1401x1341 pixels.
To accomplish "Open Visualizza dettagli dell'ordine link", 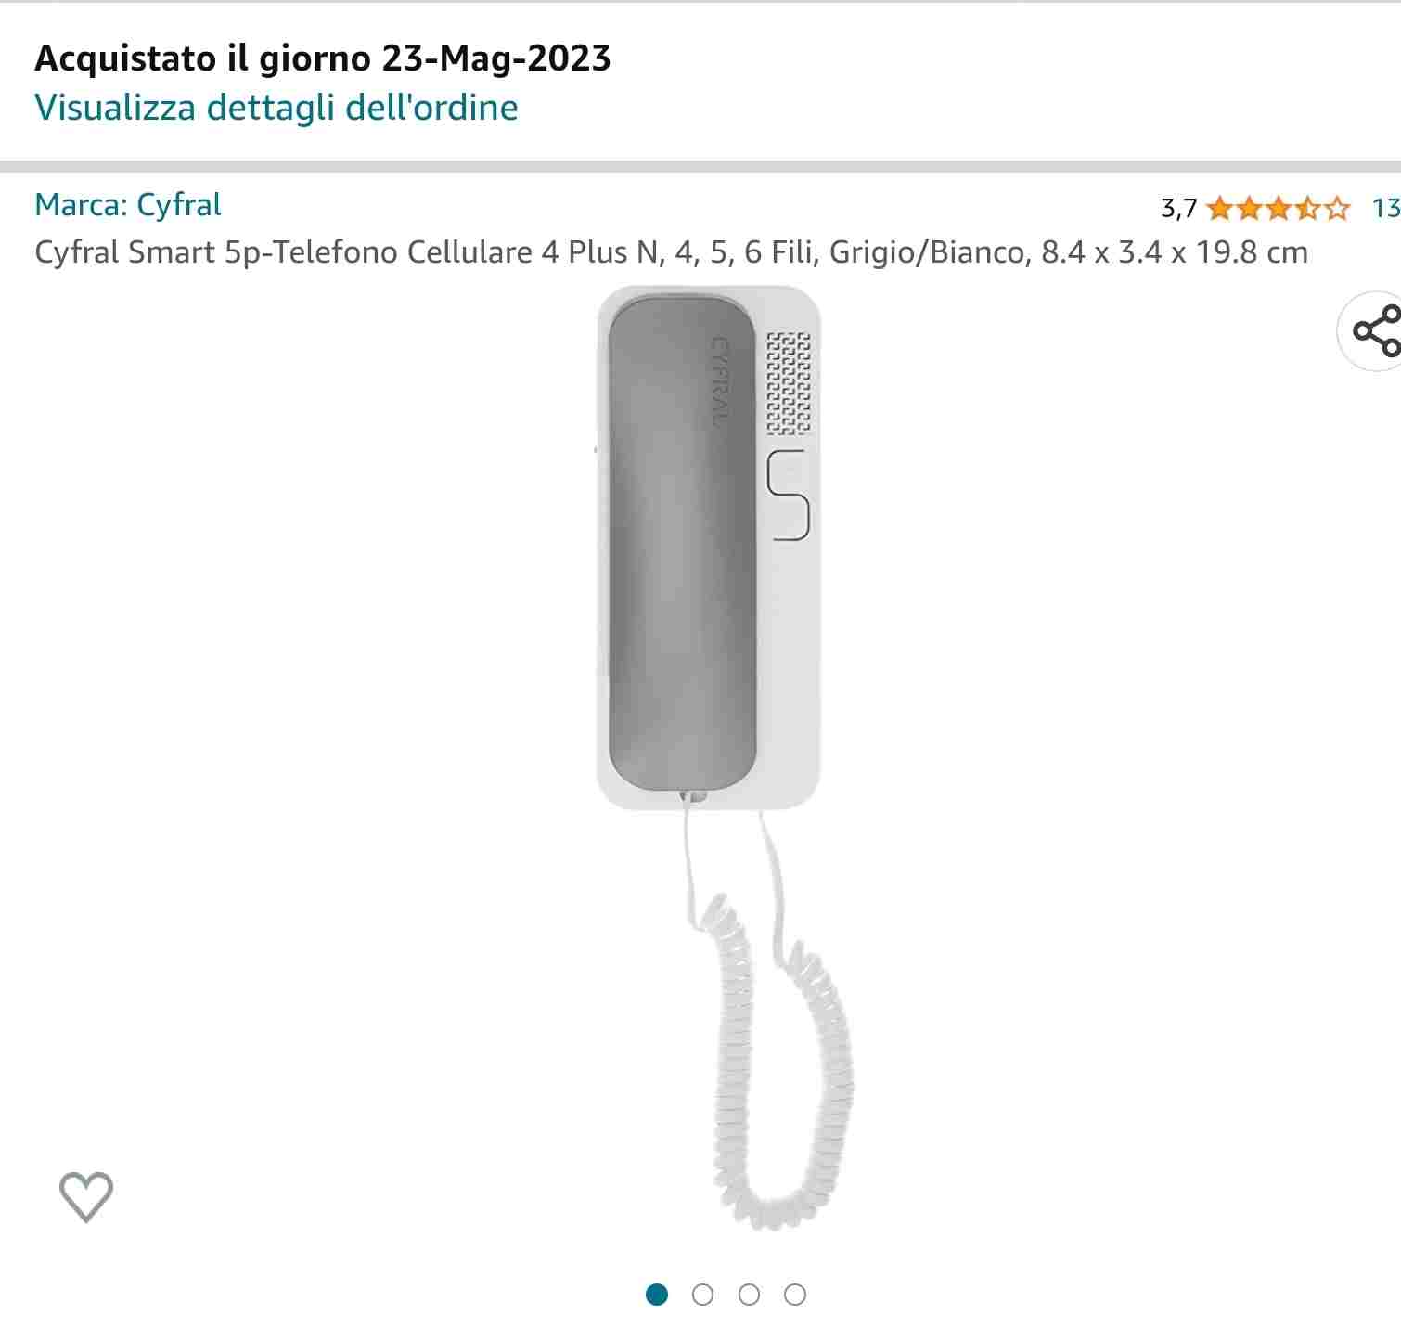I will (x=276, y=108).
